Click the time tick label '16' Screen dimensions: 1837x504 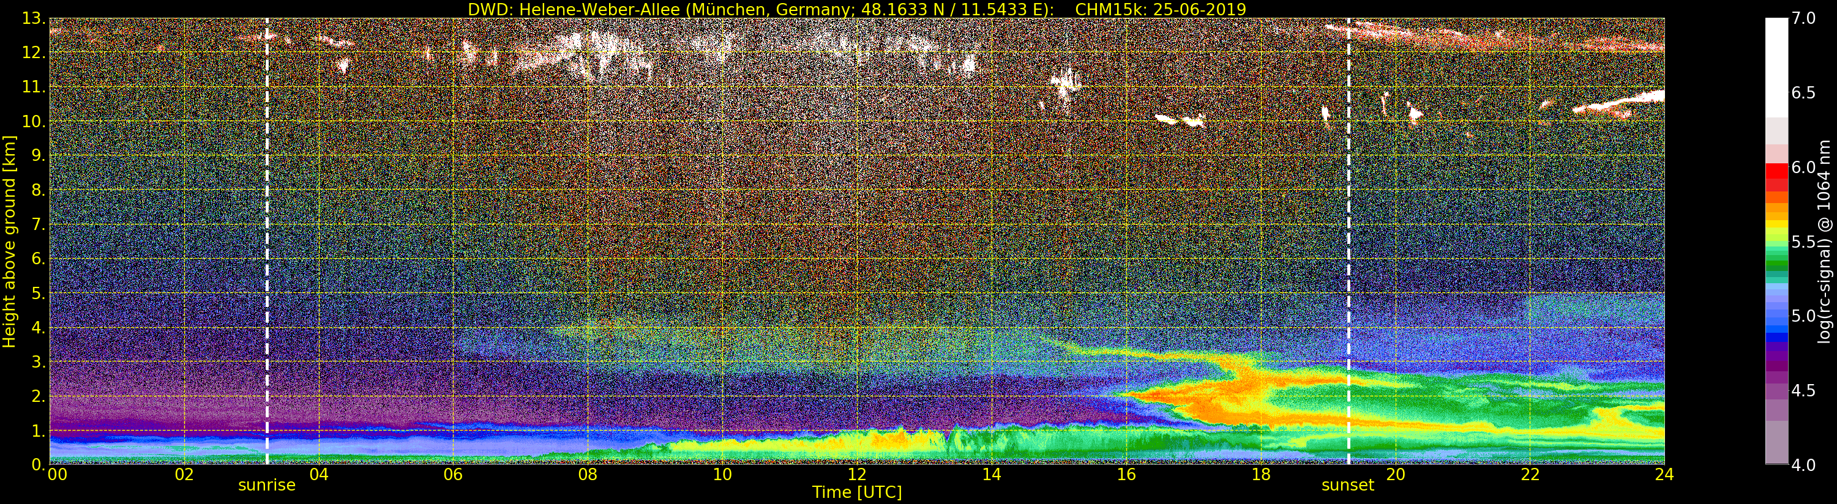pos(1126,475)
